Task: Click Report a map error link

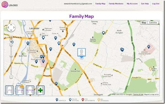Action: (x=152, y=94)
